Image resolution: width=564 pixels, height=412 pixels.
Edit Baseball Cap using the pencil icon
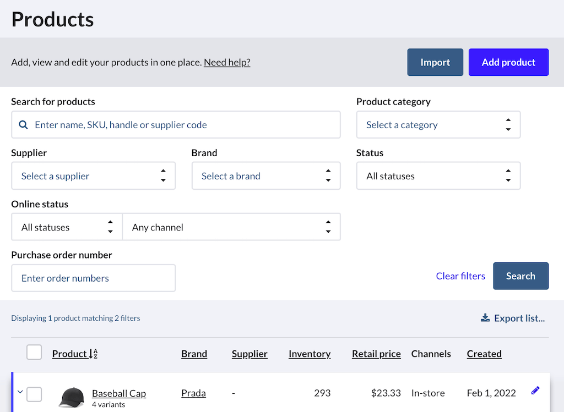[x=535, y=391]
